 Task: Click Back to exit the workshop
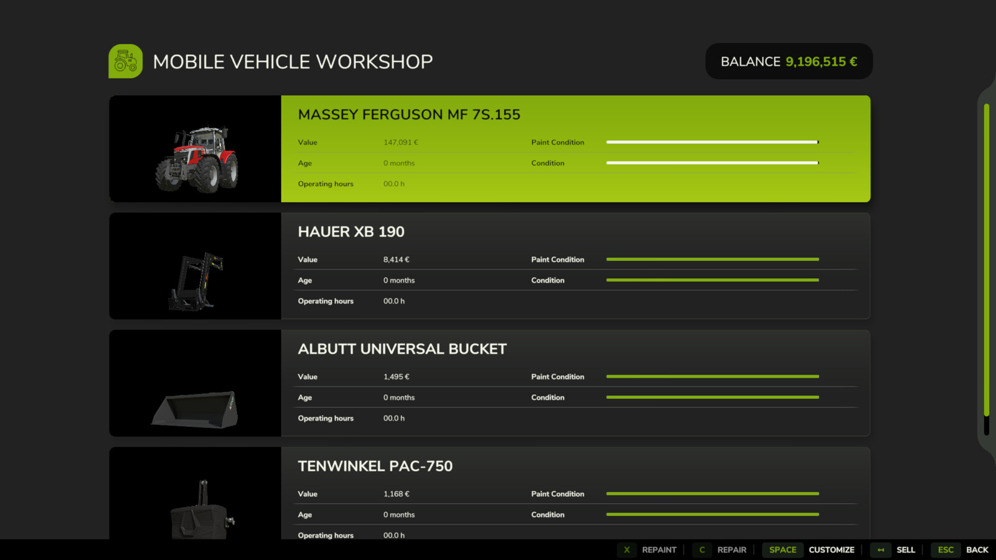(x=978, y=550)
